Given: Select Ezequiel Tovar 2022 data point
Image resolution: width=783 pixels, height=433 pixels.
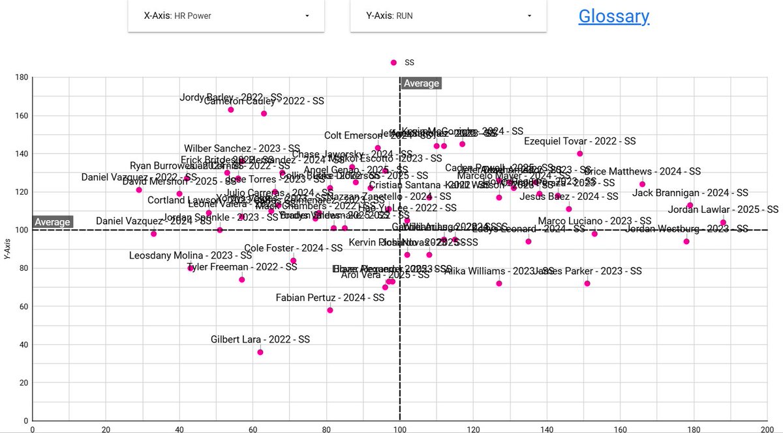Looking at the screenshot, I should (x=580, y=154).
